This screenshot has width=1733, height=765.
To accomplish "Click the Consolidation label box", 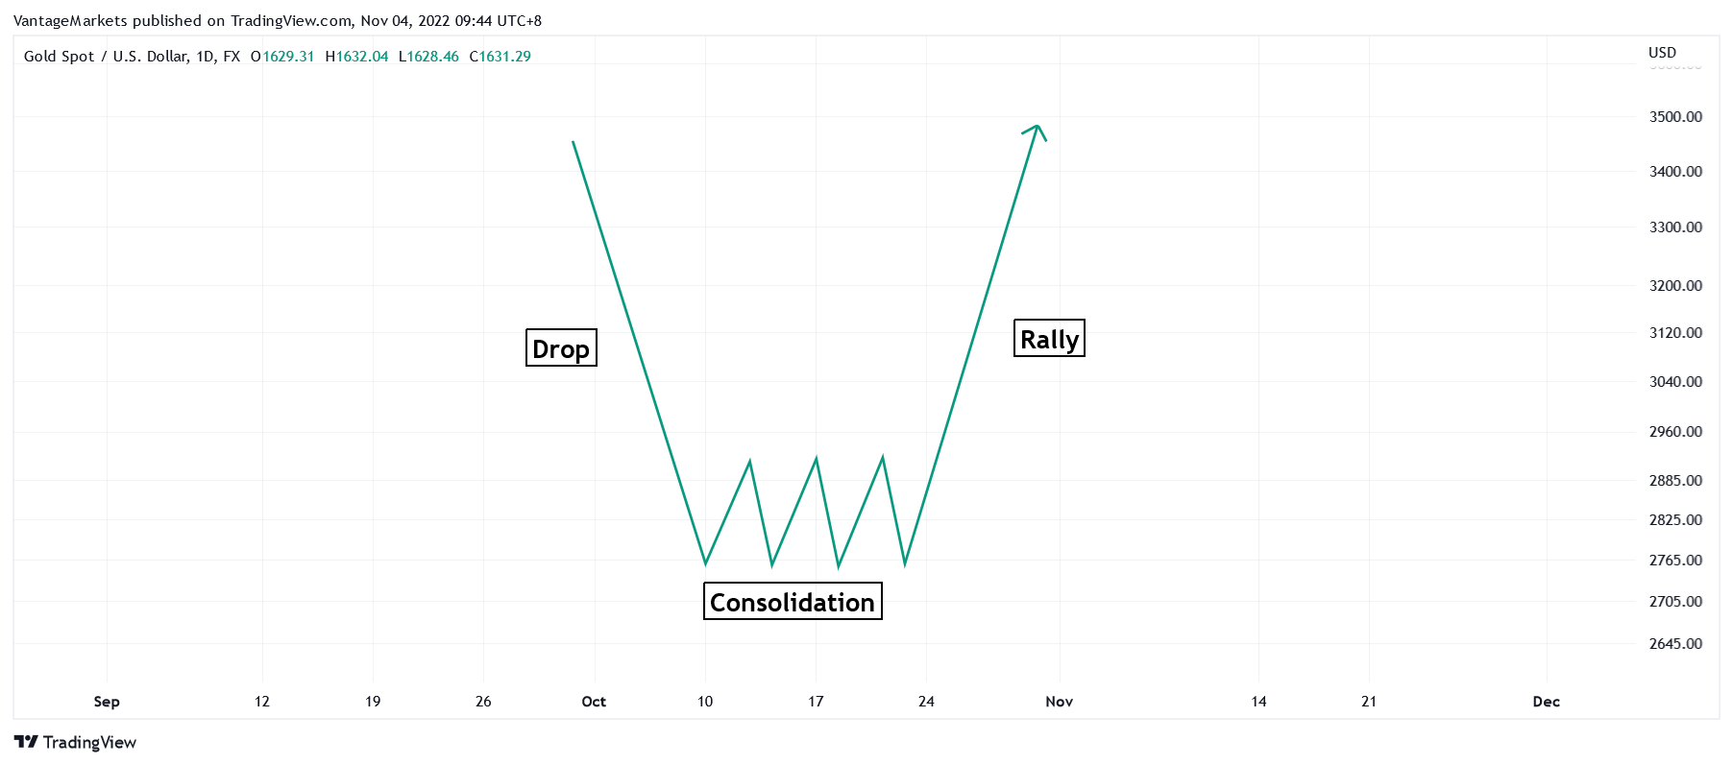I will point(793,602).
